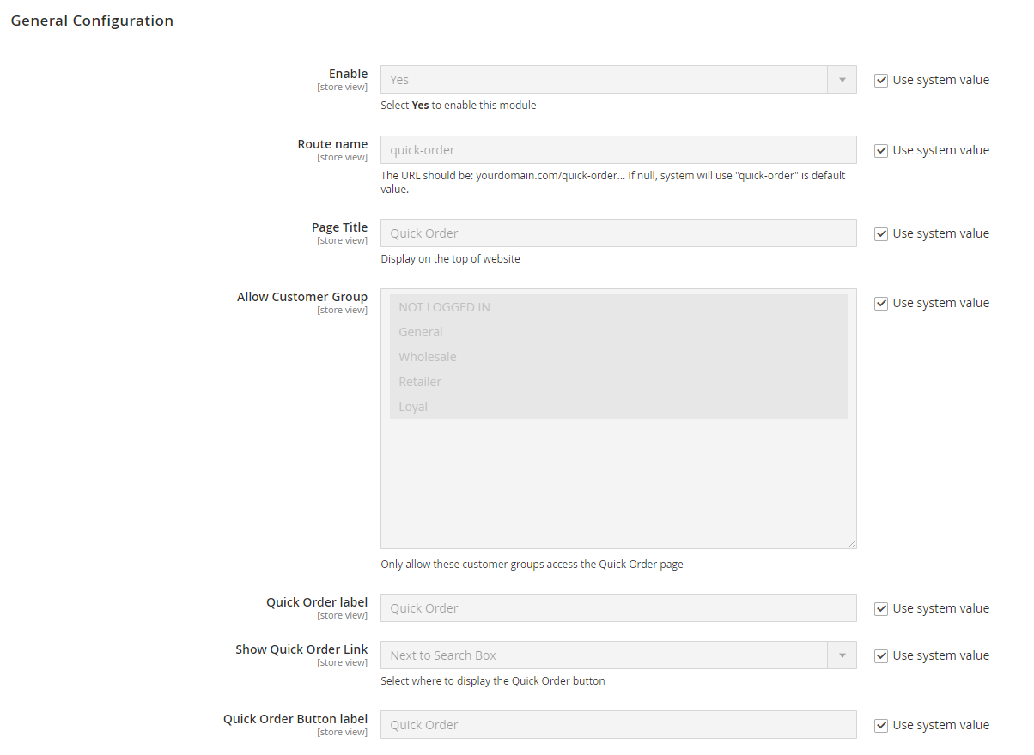The width and height of the screenshot is (1034, 755).
Task: Focus the Quick Order label field
Action: point(618,608)
